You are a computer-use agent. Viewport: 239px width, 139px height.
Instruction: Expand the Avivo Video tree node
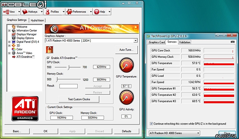pos(9,53)
